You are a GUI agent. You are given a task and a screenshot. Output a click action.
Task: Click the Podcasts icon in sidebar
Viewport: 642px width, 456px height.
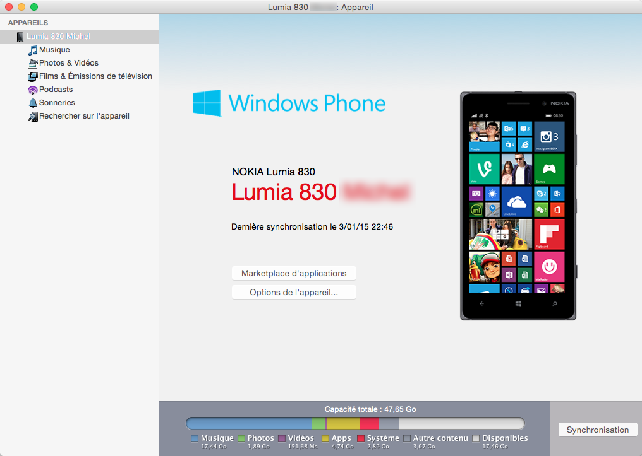point(33,90)
